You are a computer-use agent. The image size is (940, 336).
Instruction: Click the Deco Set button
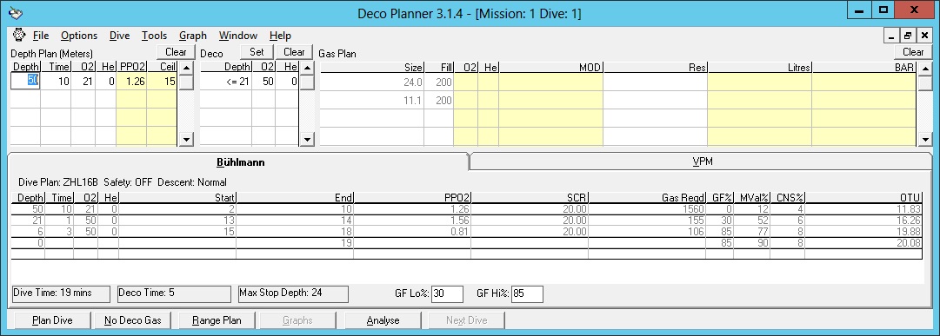[x=257, y=52]
